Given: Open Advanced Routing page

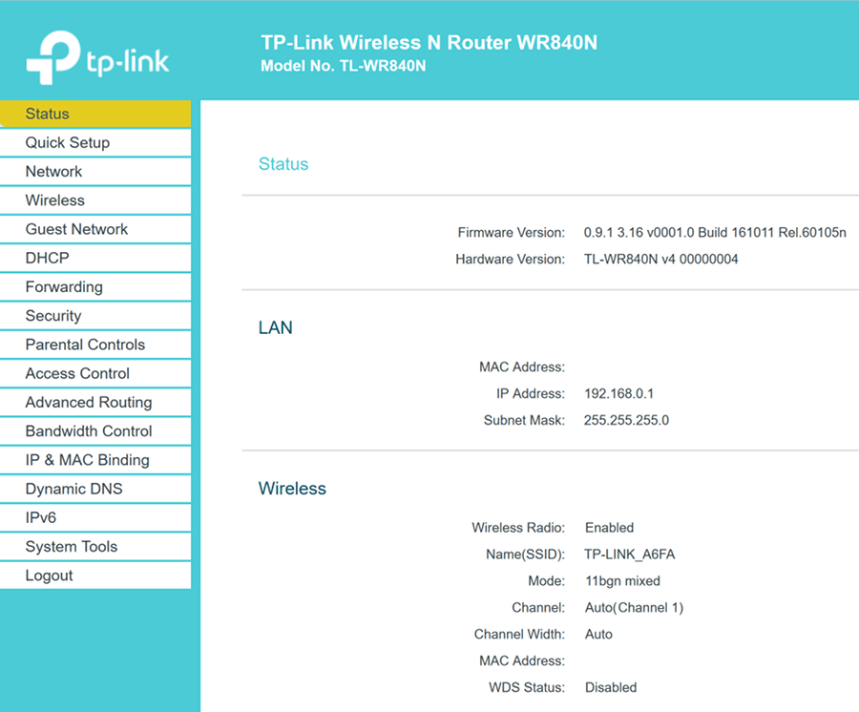Looking at the screenshot, I should pyautogui.click(x=95, y=402).
